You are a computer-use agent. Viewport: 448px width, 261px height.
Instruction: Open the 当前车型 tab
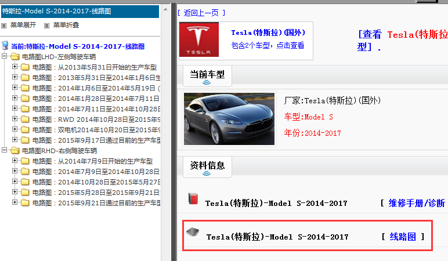coord(207,75)
